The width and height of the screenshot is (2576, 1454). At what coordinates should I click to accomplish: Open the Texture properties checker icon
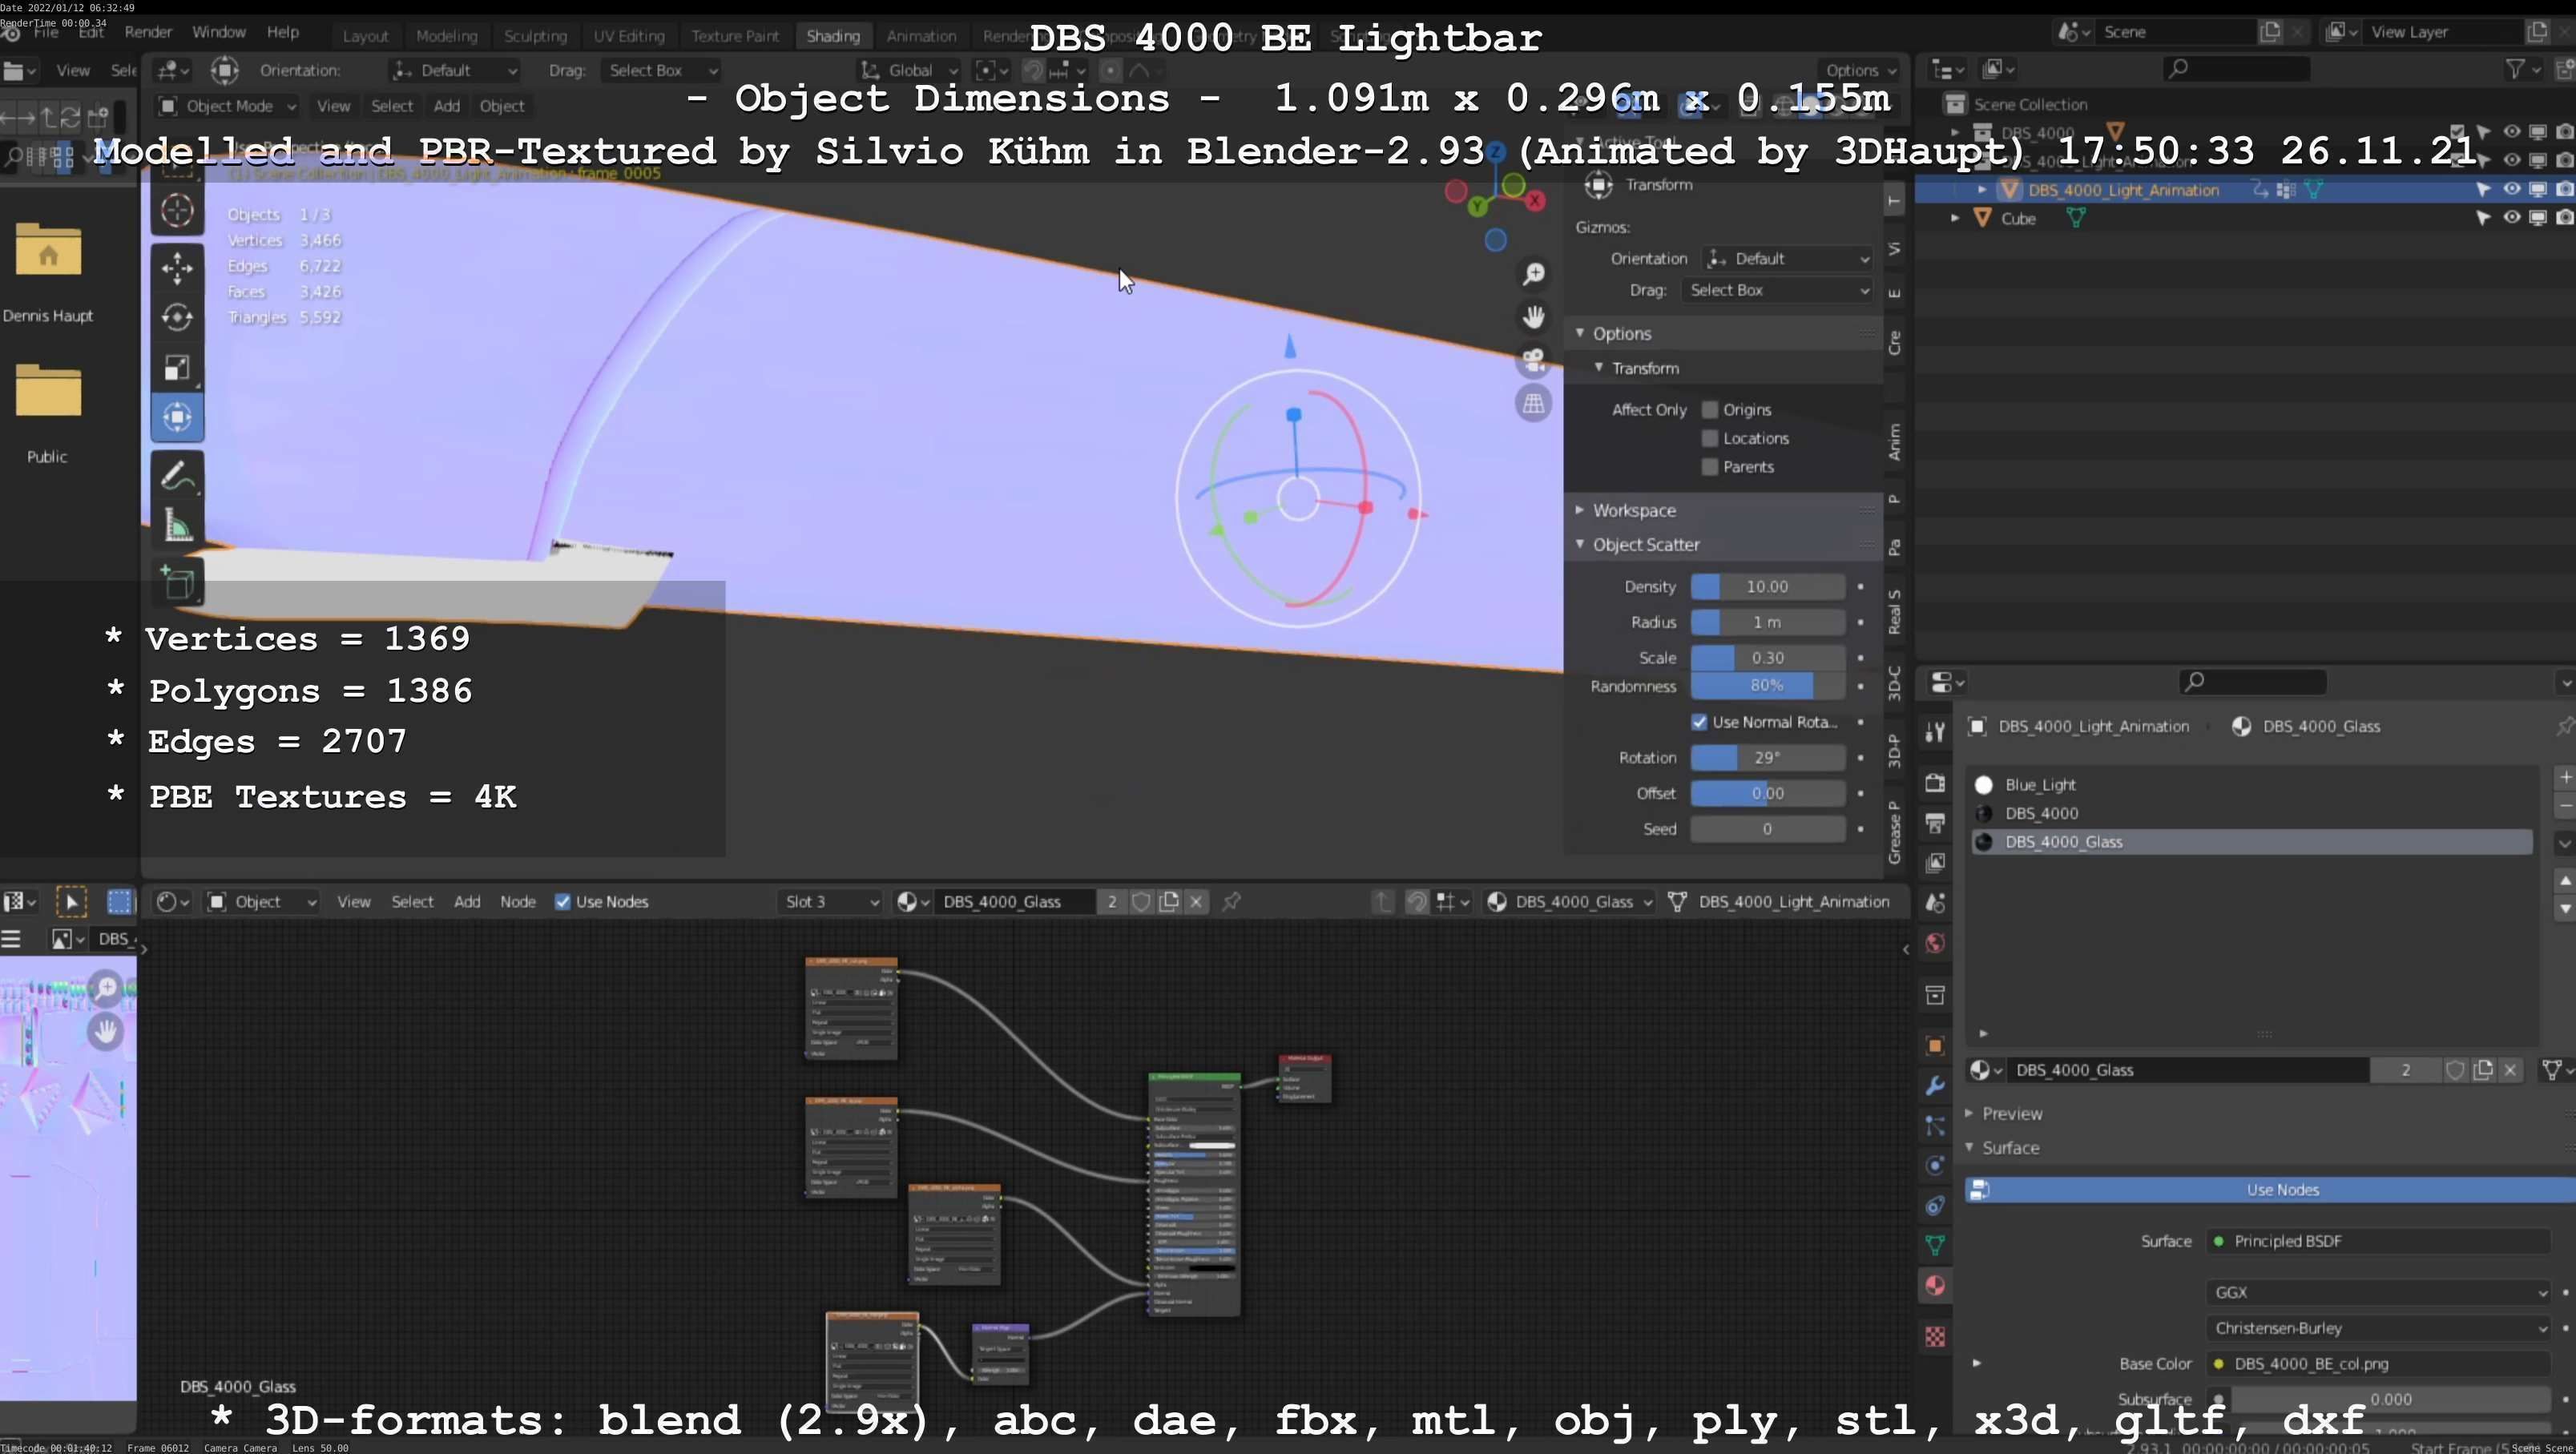click(x=1935, y=1337)
